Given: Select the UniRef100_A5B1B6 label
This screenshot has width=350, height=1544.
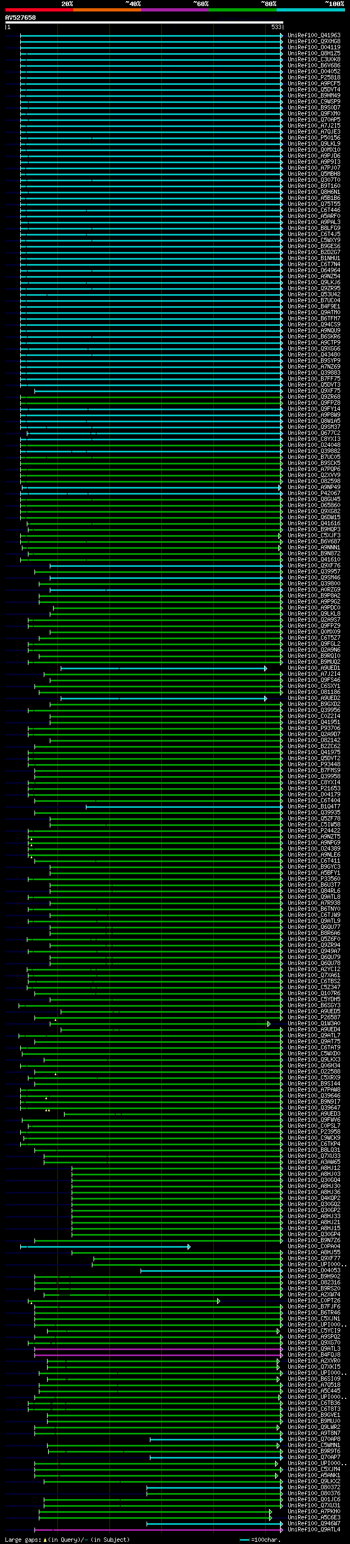Looking at the screenshot, I should 313,198.
